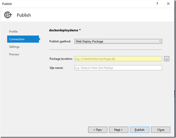Click the question mark help button
176x138 pixels.
pos(157,4)
